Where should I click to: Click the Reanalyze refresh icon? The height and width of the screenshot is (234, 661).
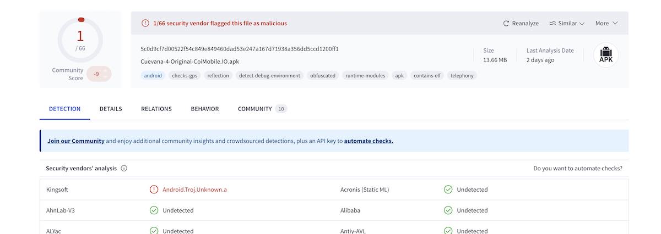point(506,24)
